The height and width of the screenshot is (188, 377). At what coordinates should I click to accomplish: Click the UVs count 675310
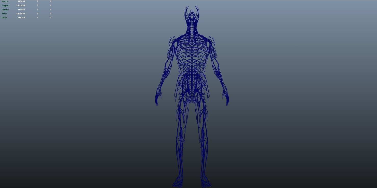click(x=21, y=18)
